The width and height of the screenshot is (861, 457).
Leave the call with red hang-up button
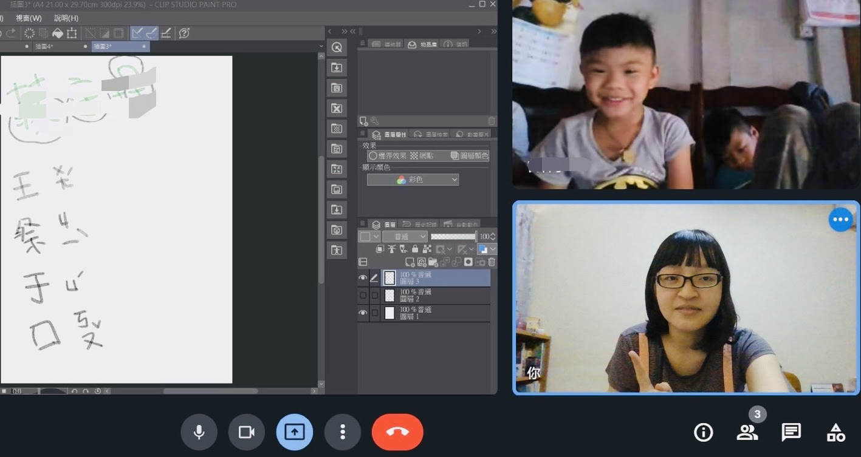pyautogui.click(x=397, y=432)
